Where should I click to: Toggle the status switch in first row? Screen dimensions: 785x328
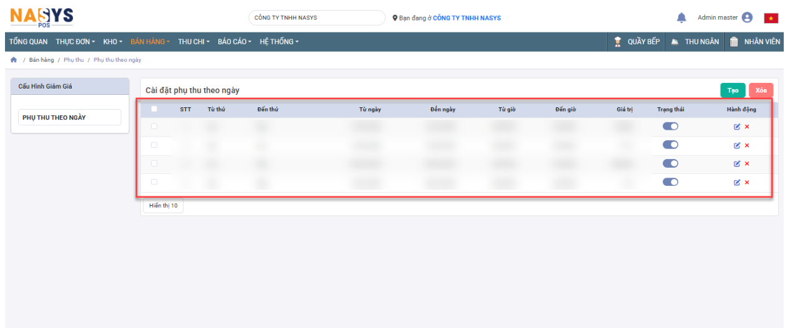[670, 126]
